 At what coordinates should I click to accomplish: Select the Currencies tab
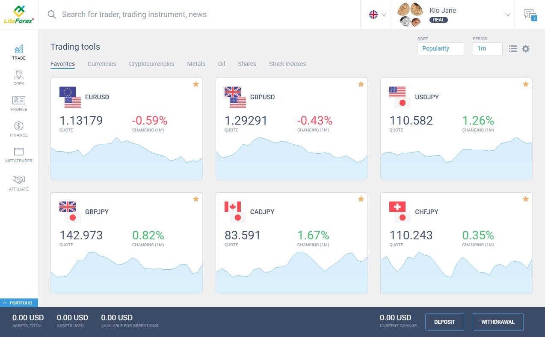pyautogui.click(x=102, y=64)
